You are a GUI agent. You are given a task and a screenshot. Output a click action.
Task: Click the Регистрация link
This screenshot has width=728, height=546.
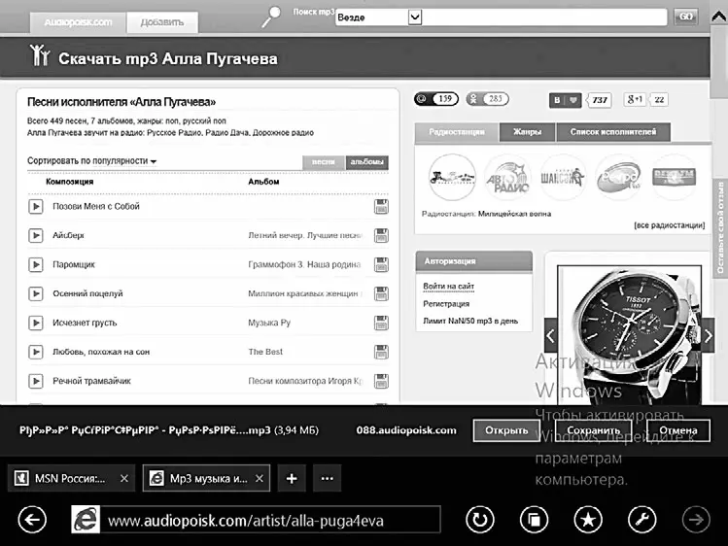(x=446, y=304)
